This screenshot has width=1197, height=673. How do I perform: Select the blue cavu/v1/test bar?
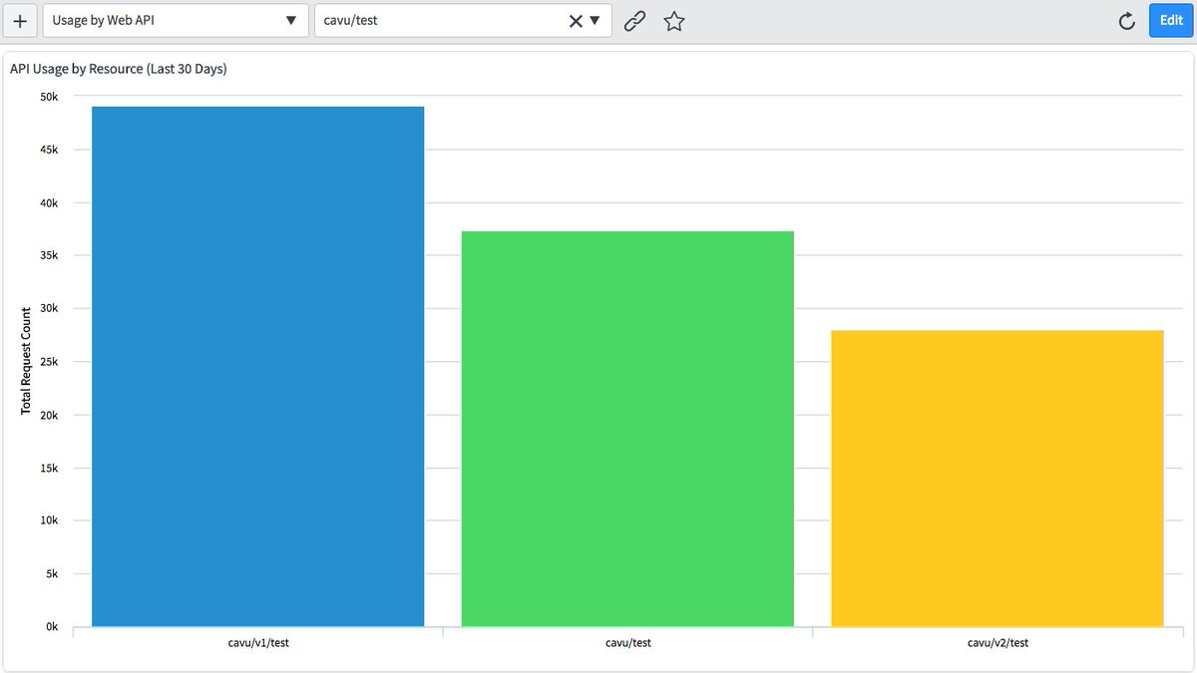(257, 367)
